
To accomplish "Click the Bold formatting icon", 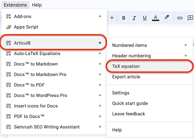I will pos(123,18).
